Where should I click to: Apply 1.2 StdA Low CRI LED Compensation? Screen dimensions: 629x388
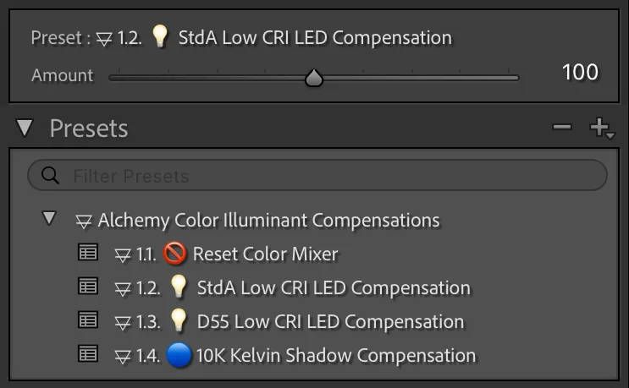click(333, 287)
